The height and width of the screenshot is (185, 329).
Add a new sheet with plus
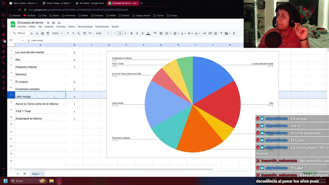18,174
